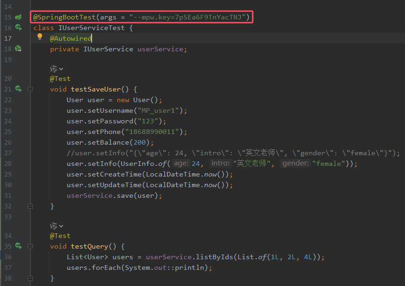
Task: Click the intro: parameter hint
Action: tap(220, 163)
